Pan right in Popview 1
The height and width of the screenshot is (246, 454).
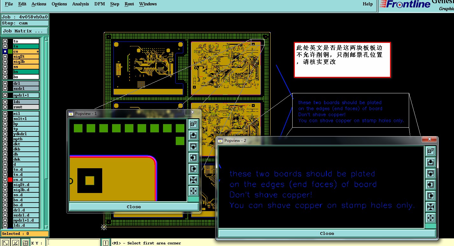(193, 169)
